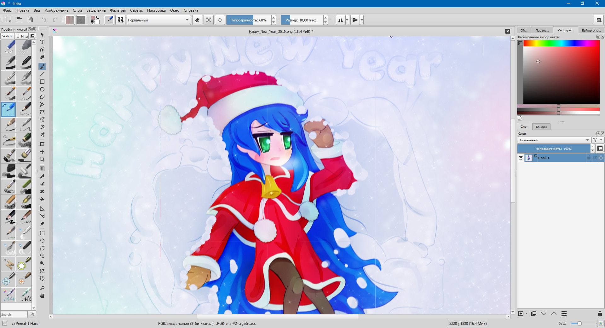Toggle preserve alpha in the toolbar
605x328 pixels.
[x=209, y=20]
